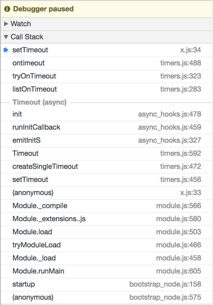Image resolution: width=213 pixels, height=305 pixels.
Task: Expand the Watch section triangle
Action: 6,24
